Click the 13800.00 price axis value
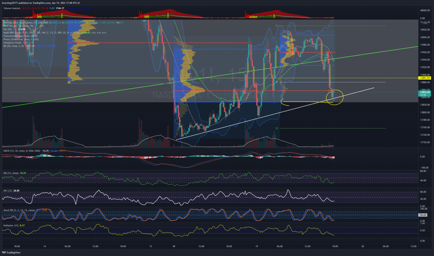Viewport: 434px width, 256px height. [425, 112]
